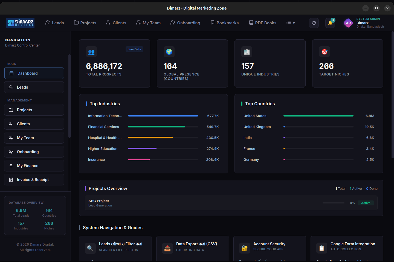
Task: Click the sidebar scrollbar
Action: pyautogui.click(x=69, y=96)
